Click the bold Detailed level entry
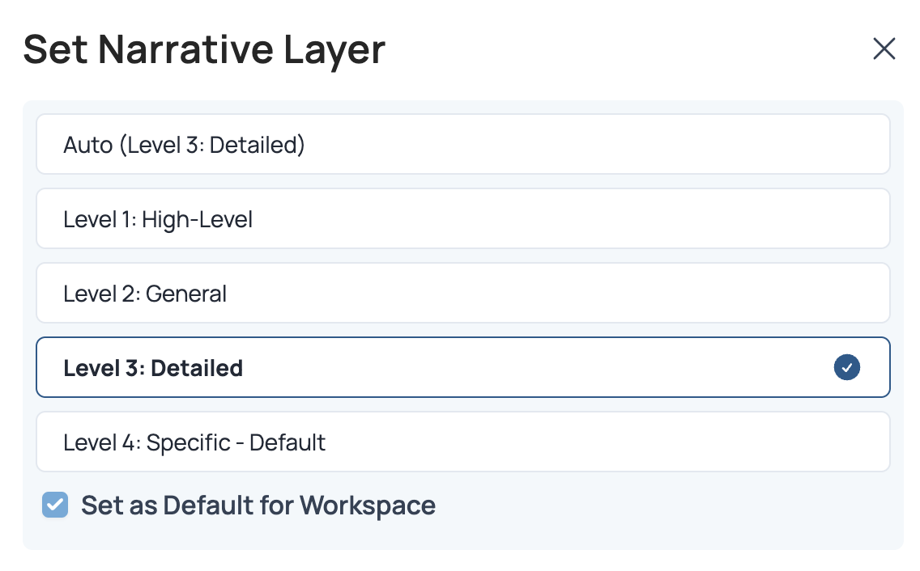Viewport: 920px width, 571px height. click(153, 368)
